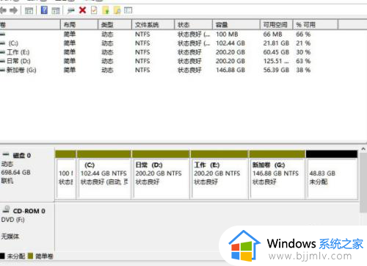Click the 66 % available cell
Viewport: 367px width, 266px height.
(303, 35)
